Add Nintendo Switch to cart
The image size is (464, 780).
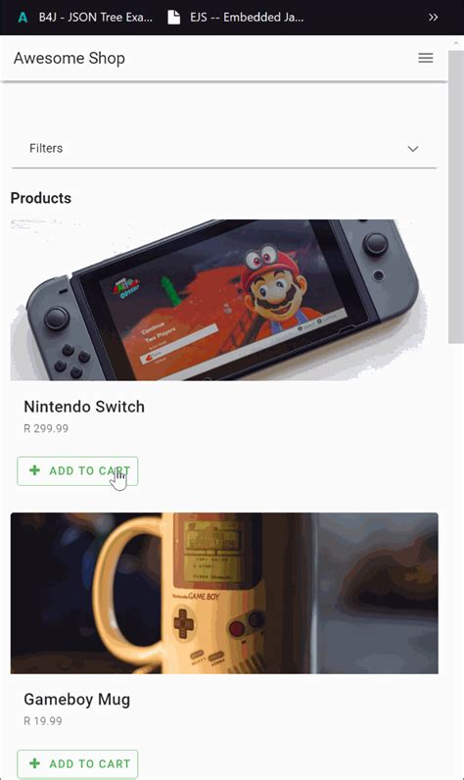pos(77,470)
